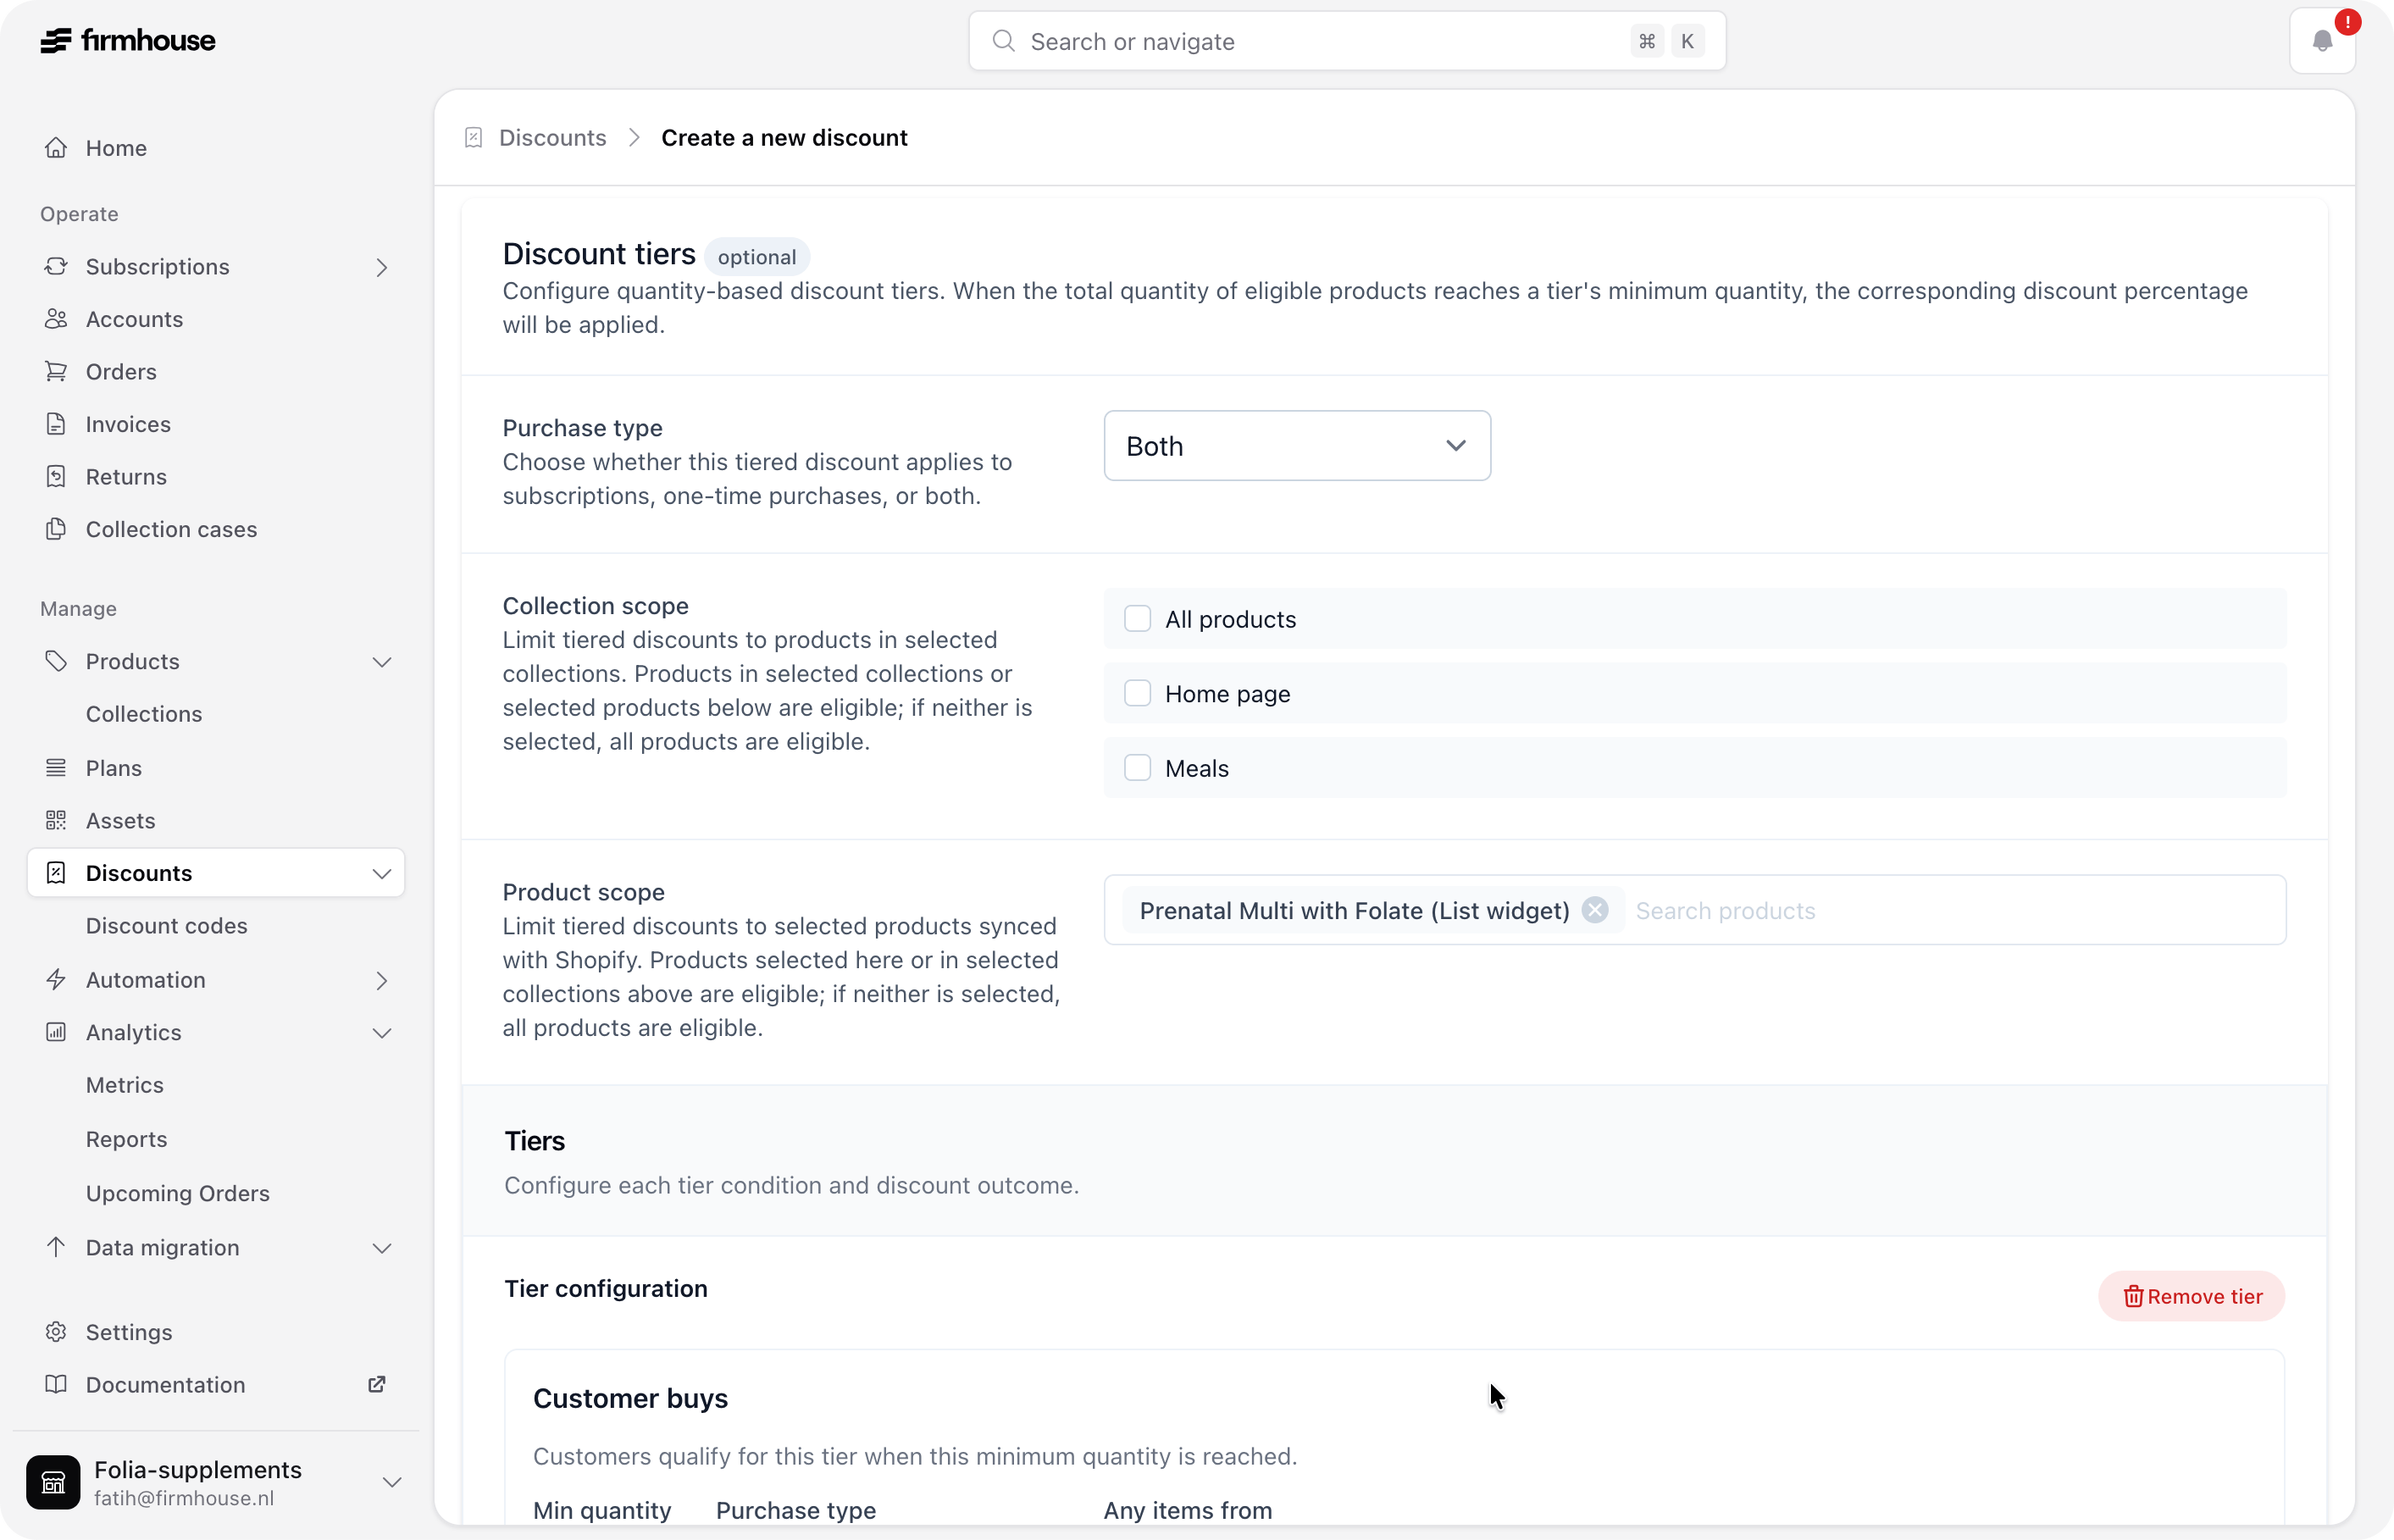Click the Create a new discount breadcrumb
This screenshot has height=1540, width=2394.
(x=784, y=137)
